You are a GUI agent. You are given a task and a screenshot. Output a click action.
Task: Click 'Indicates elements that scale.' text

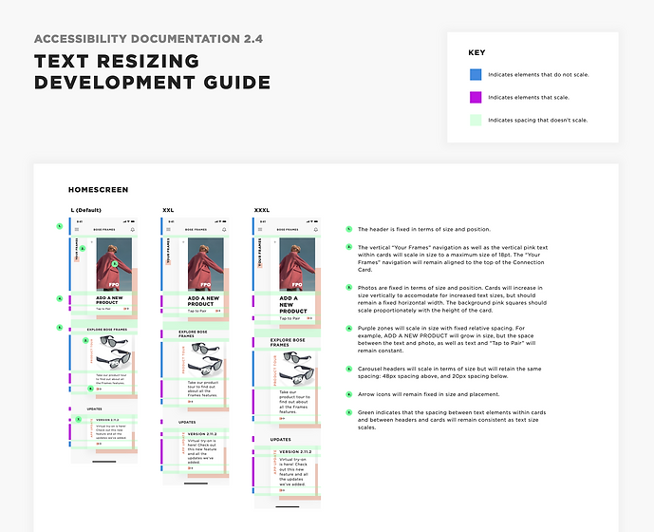click(529, 97)
